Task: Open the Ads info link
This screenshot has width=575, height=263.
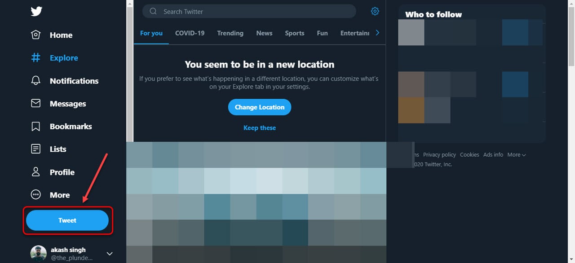Action: point(493,154)
